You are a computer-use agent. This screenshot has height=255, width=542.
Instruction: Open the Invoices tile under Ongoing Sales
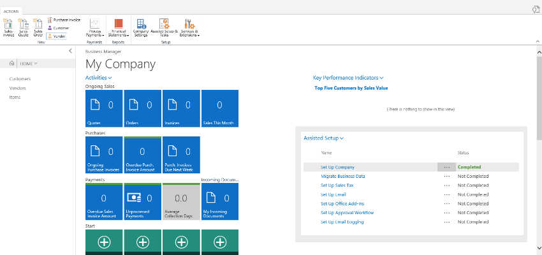click(181, 108)
